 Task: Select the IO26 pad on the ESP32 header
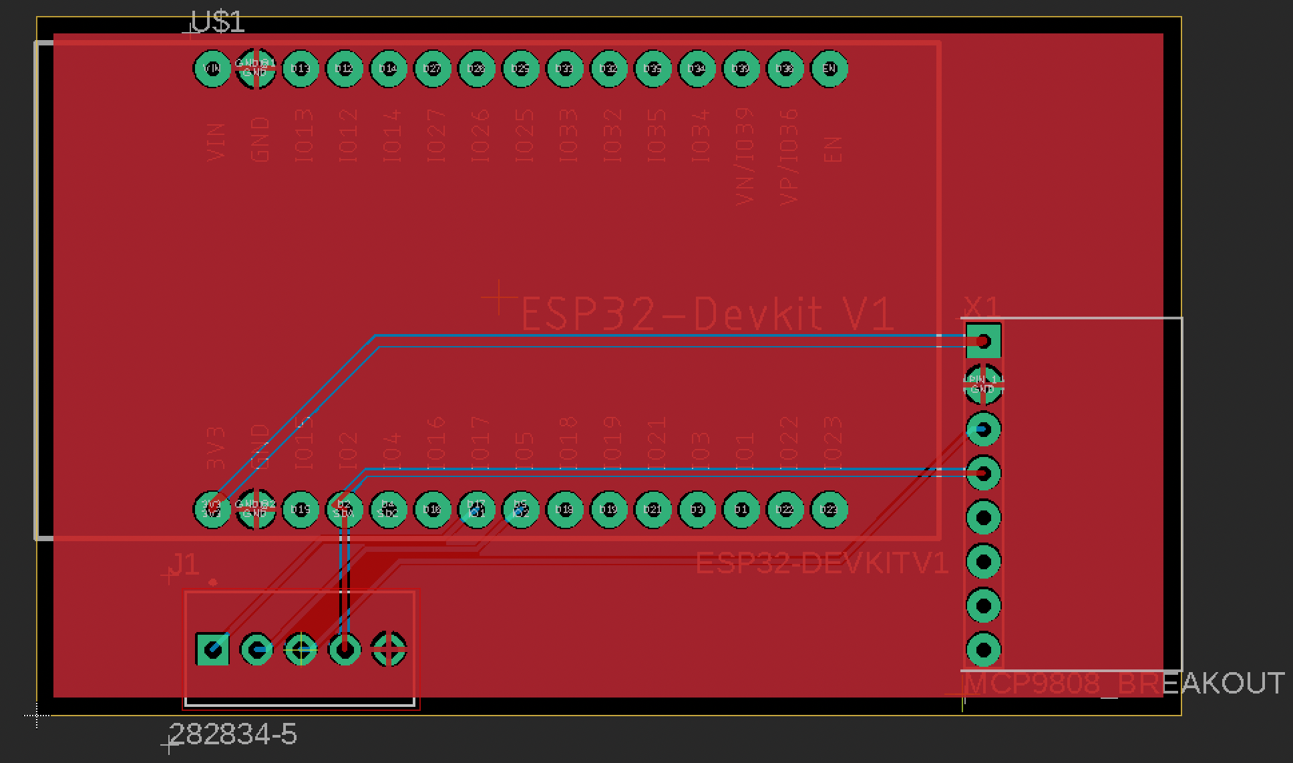click(x=476, y=68)
